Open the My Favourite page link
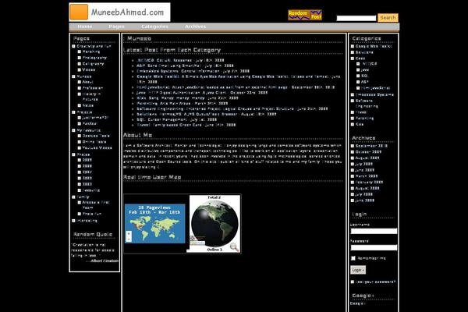 89,130
